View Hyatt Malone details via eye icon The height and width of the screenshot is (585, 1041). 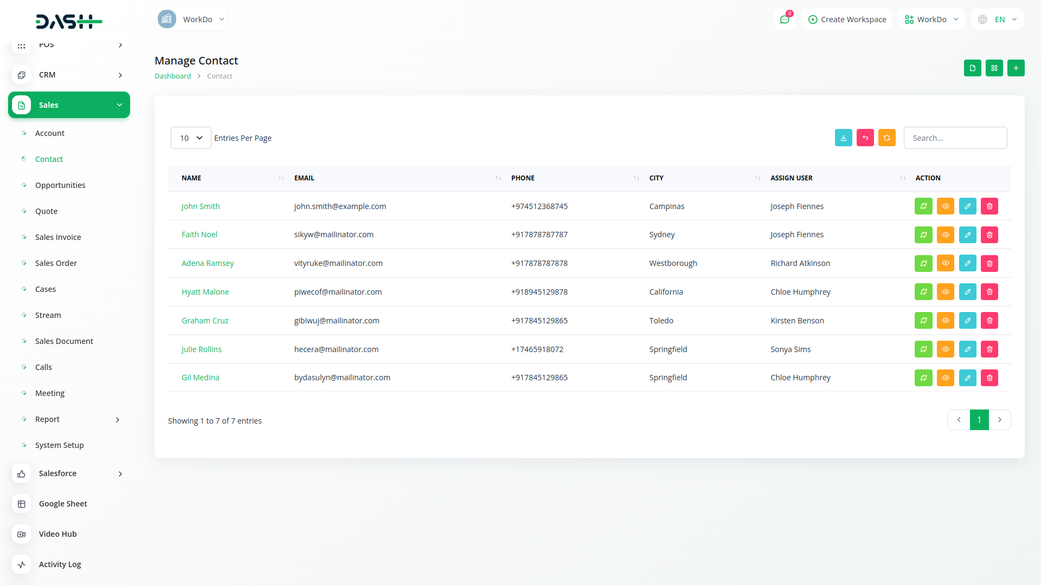coord(945,292)
